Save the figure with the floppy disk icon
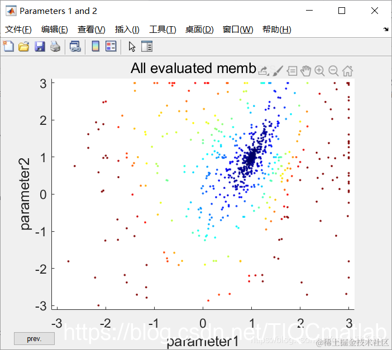 pyautogui.click(x=40, y=46)
